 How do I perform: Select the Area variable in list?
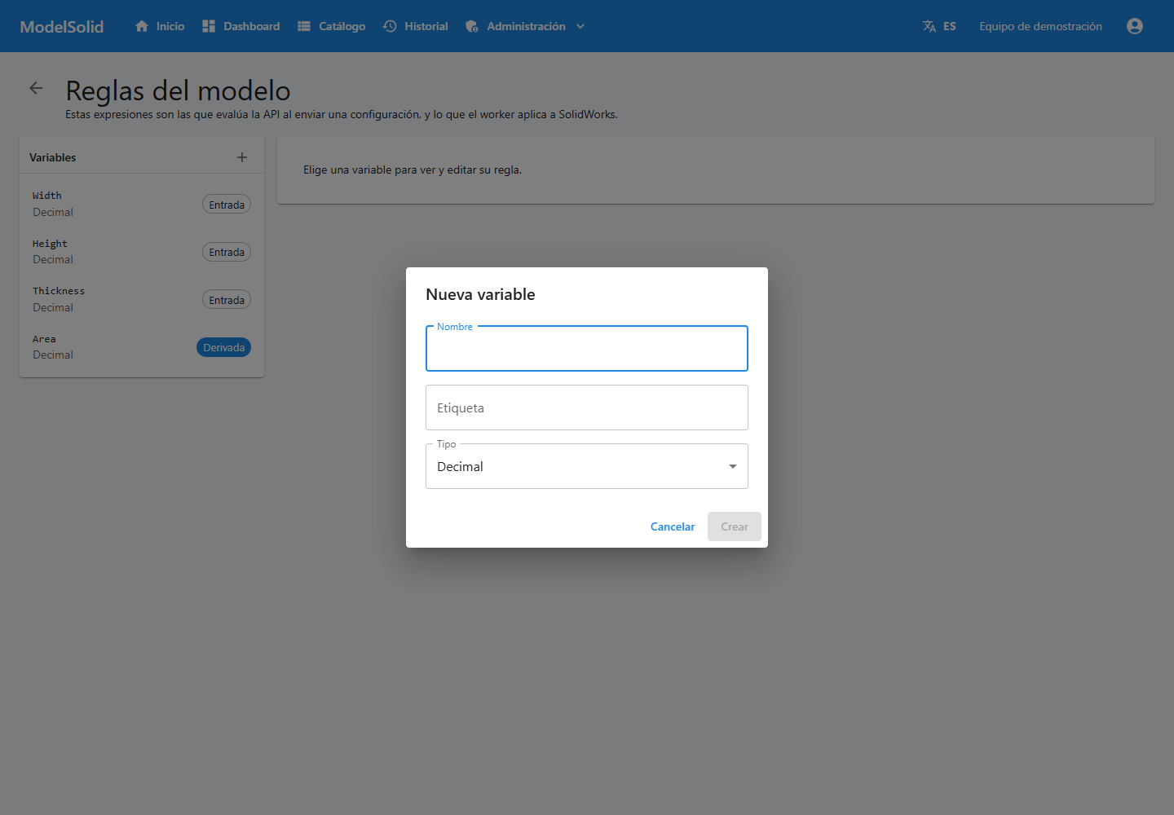pos(142,347)
